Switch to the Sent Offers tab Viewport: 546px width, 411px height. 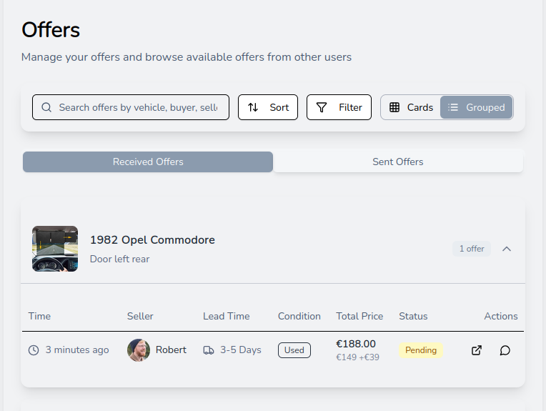coord(398,162)
